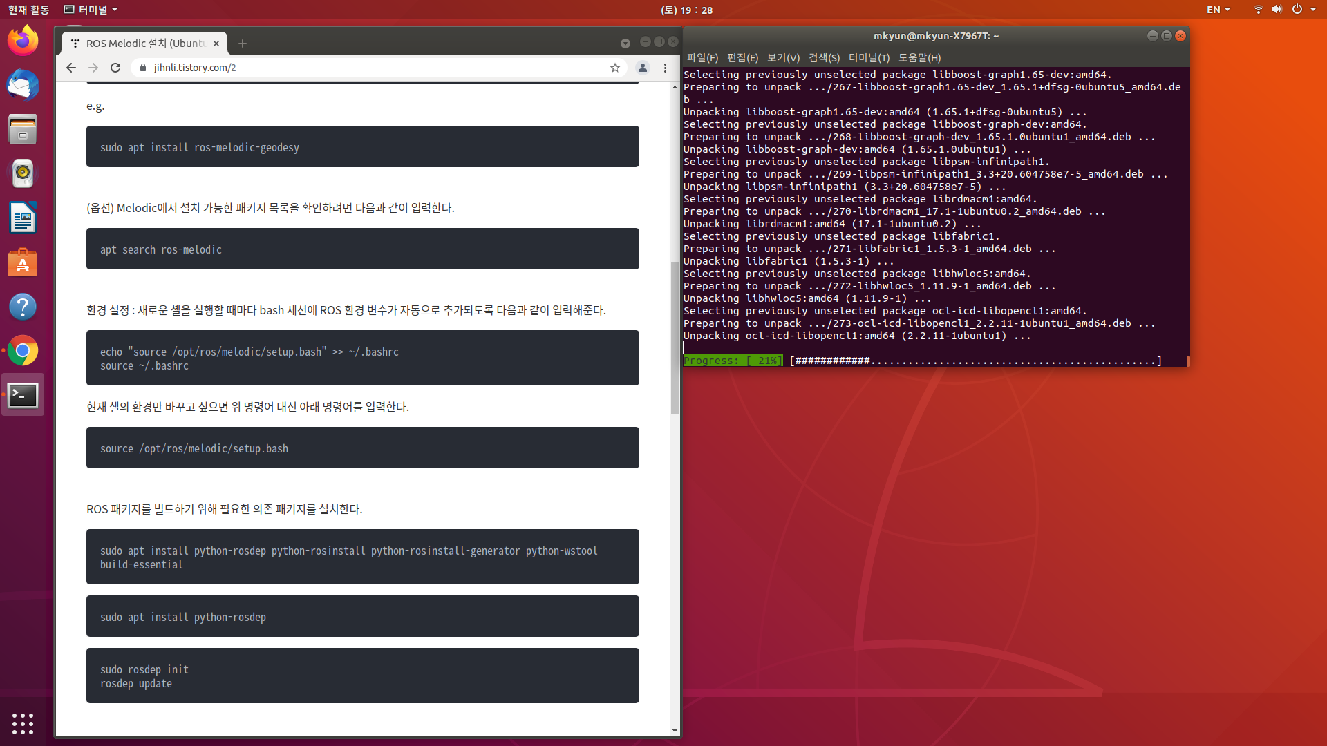Click 'sudo apt install python-rosdep' code block
Image resolution: width=1327 pixels, height=746 pixels.
point(362,616)
